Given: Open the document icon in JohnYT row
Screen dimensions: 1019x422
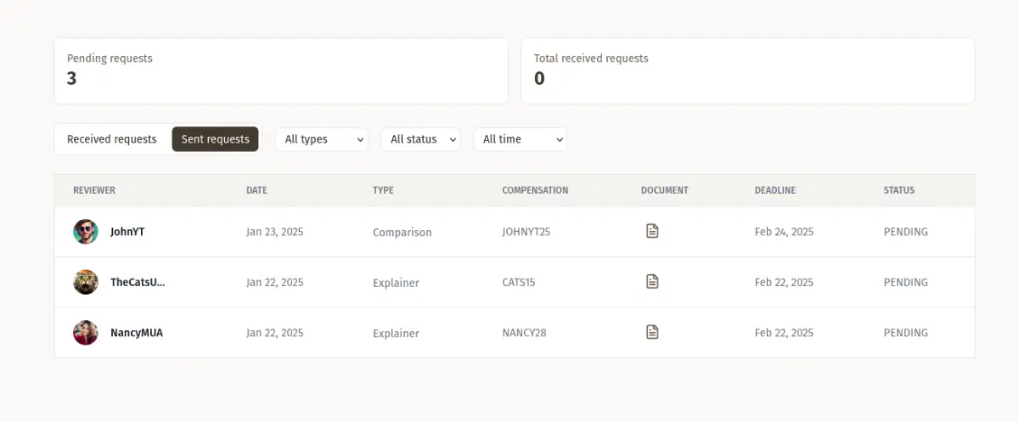Looking at the screenshot, I should click(652, 231).
